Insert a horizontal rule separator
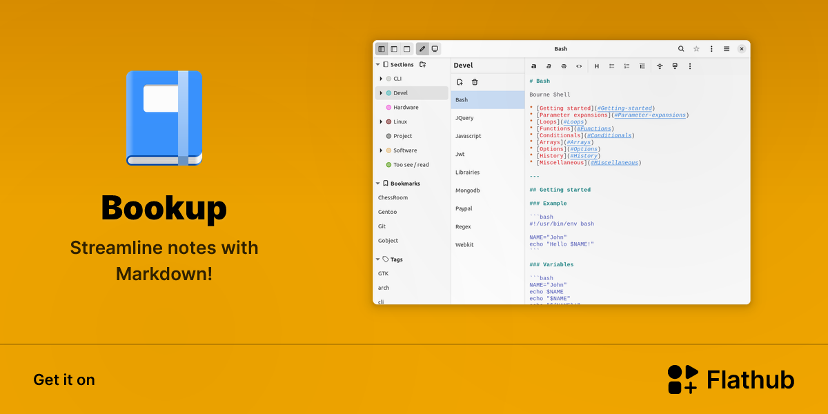Screen dimensions: 828x414 click(660, 66)
